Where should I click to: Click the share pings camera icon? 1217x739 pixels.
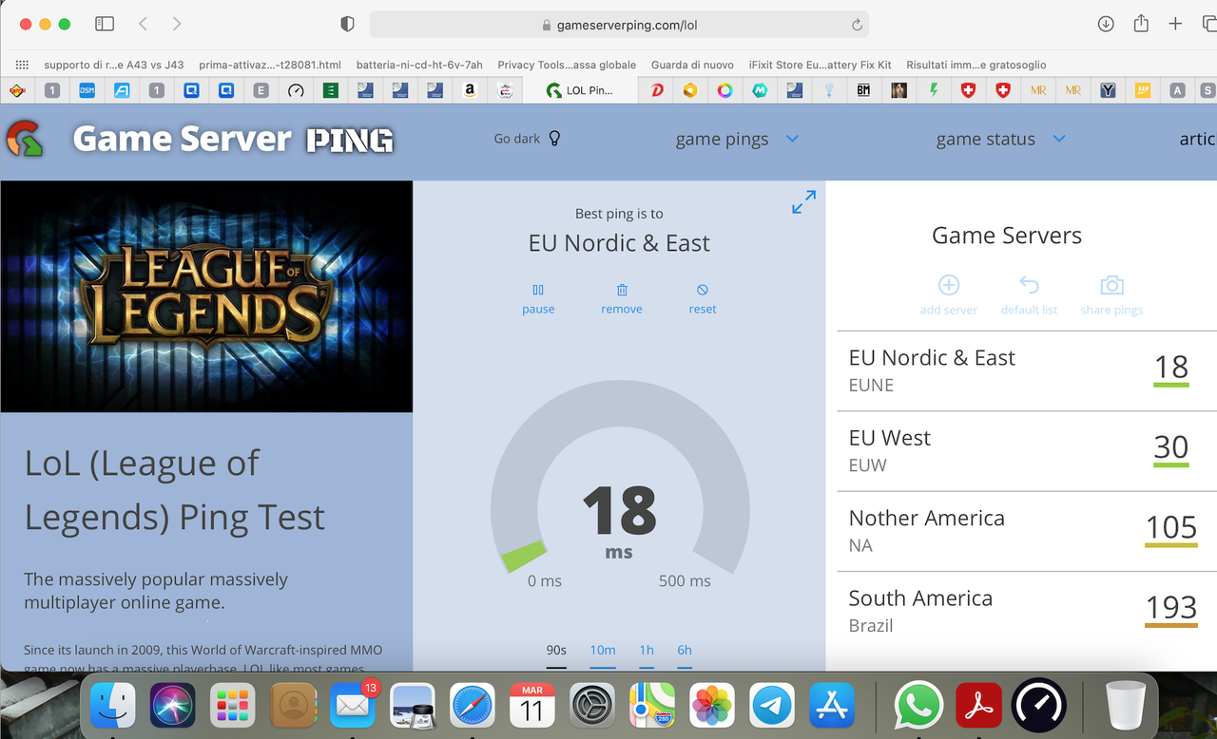tap(1111, 285)
